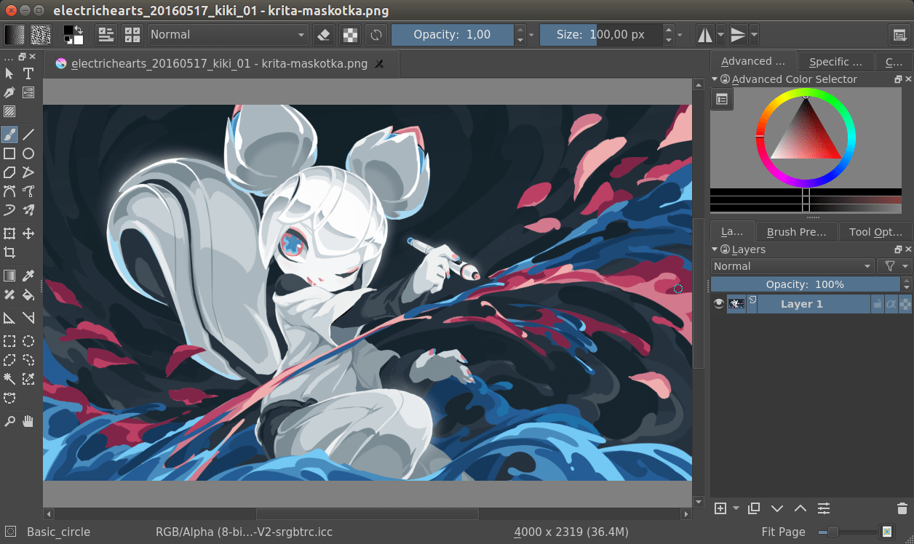Activate the Fill tool
914x544 pixels.
point(28,295)
